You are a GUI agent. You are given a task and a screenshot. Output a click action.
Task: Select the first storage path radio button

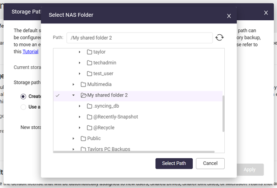click(x=23, y=96)
